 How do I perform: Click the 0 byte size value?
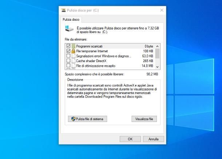149,46
